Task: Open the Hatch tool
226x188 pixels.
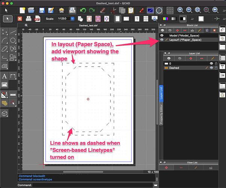Action: (5, 66)
